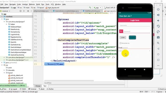Image resolution: width=166 pixels, height=93 pixels.
Task: Open the Pixel 2 API 29 device dropdown
Action: [110, 7]
